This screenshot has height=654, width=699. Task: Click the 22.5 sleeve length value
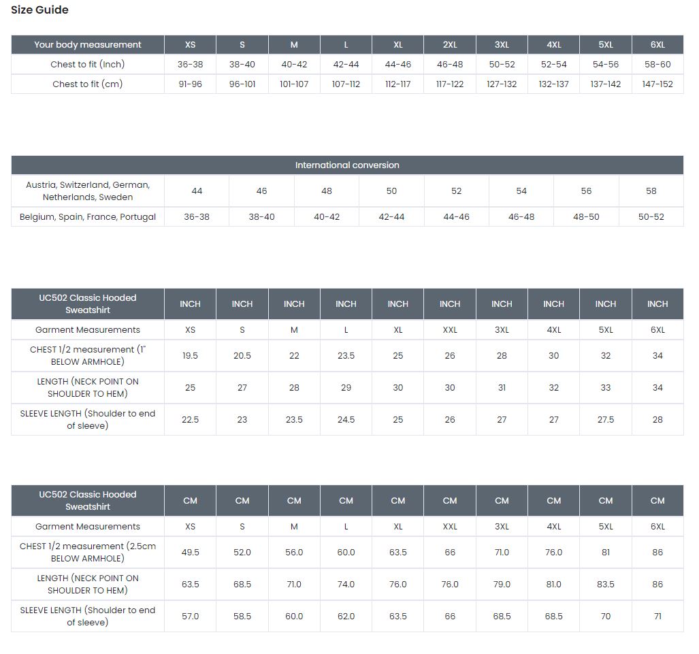pyautogui.click(x=190, y=420)
